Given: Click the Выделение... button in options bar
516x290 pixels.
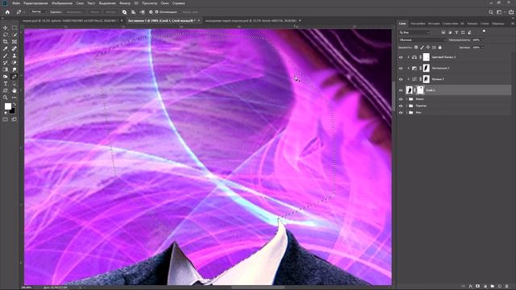Looking at the screenshot, I should point(74,12).
